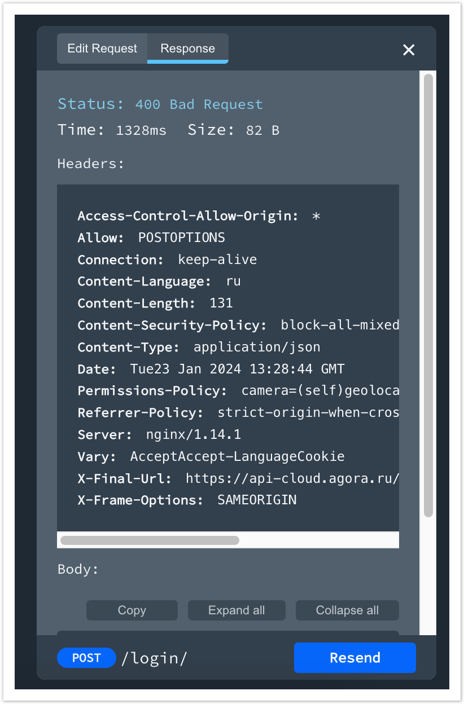Click the /login/ endpoint path
This screenshot has height=704, width=464.
pos(154,658)
